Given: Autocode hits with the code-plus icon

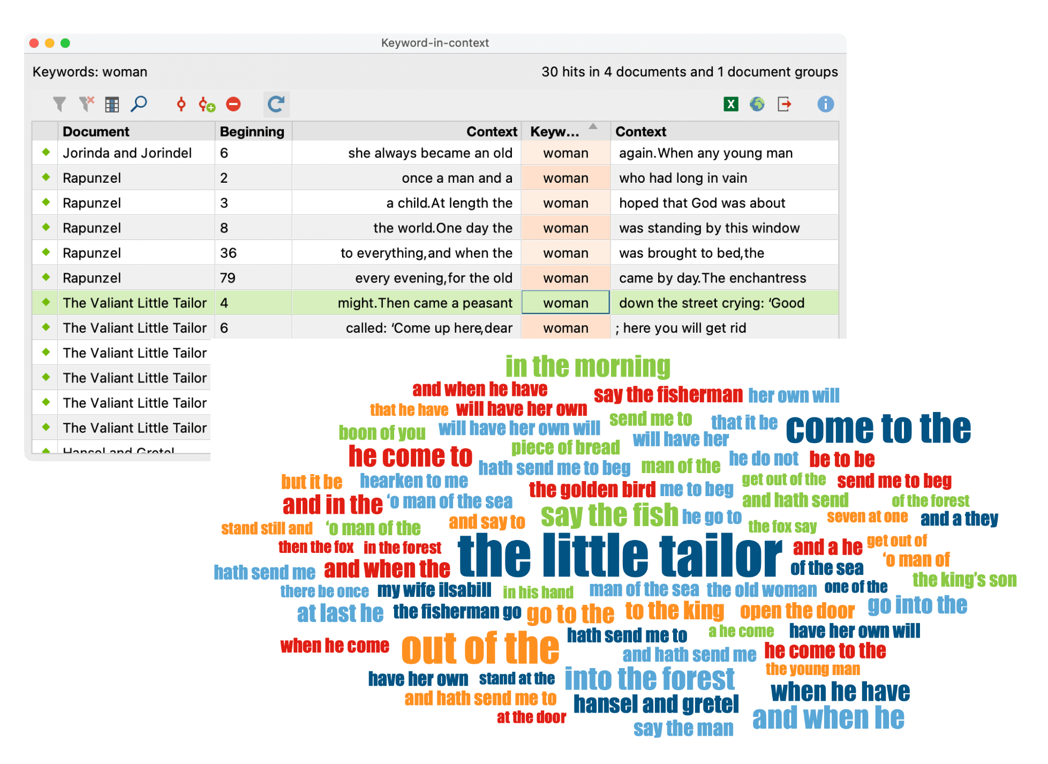Looking at the screenshot, I should coord(208,104).
